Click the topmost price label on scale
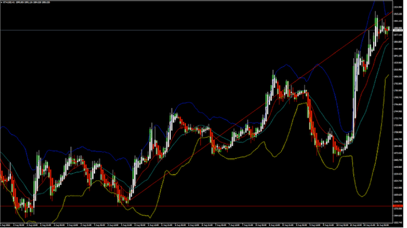Viewport: 407px width, 228px height. coord(398,7)
